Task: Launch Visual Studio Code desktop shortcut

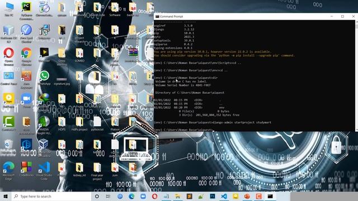Action: (44, 170)
